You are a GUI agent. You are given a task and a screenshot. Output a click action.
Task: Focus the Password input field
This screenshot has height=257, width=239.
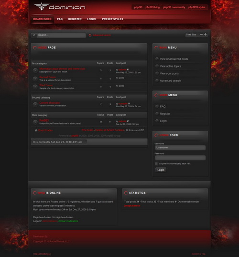(180, 158)
